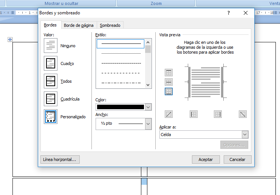Viewport: 280px width, 195px height.
Task: Click the right border button below preview
Action: coord(218,114)
